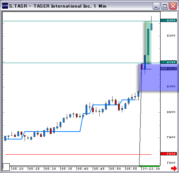Click the 8360 teal price label
The width and height of the screenshot is (179, 173).
coord(169,21)
